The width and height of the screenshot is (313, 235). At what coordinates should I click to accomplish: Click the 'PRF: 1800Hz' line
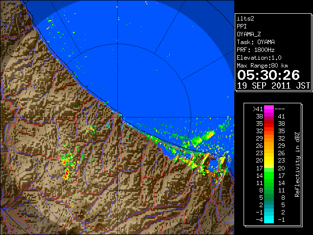tap(256, 50)
